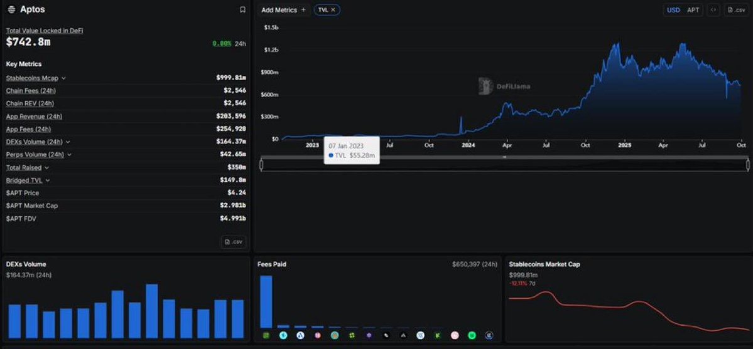Switch chart denomination to USD
This screenshot has width=753, height=349.
(673, 9)
